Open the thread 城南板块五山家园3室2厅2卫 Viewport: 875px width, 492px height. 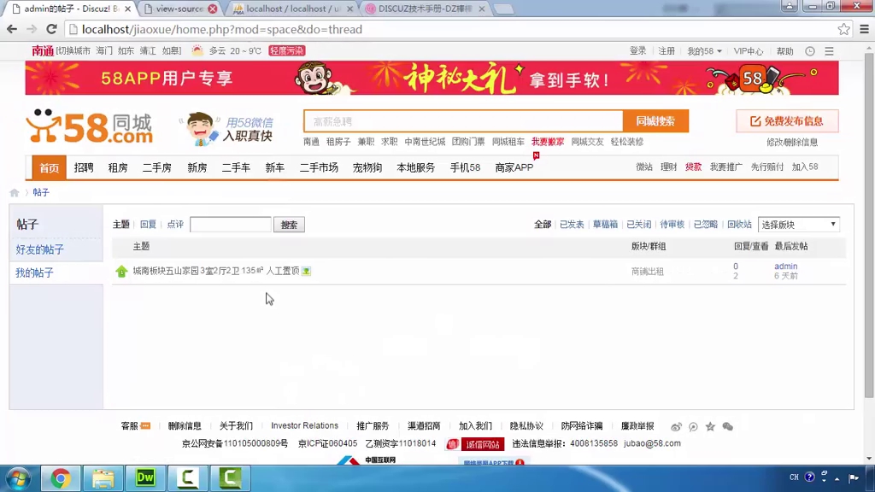[216, 271]
